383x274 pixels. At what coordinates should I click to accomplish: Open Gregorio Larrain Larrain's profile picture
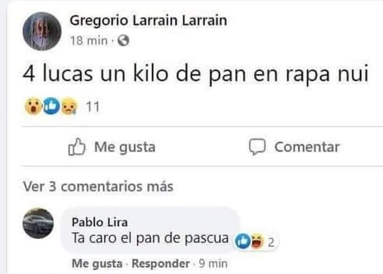42,31
